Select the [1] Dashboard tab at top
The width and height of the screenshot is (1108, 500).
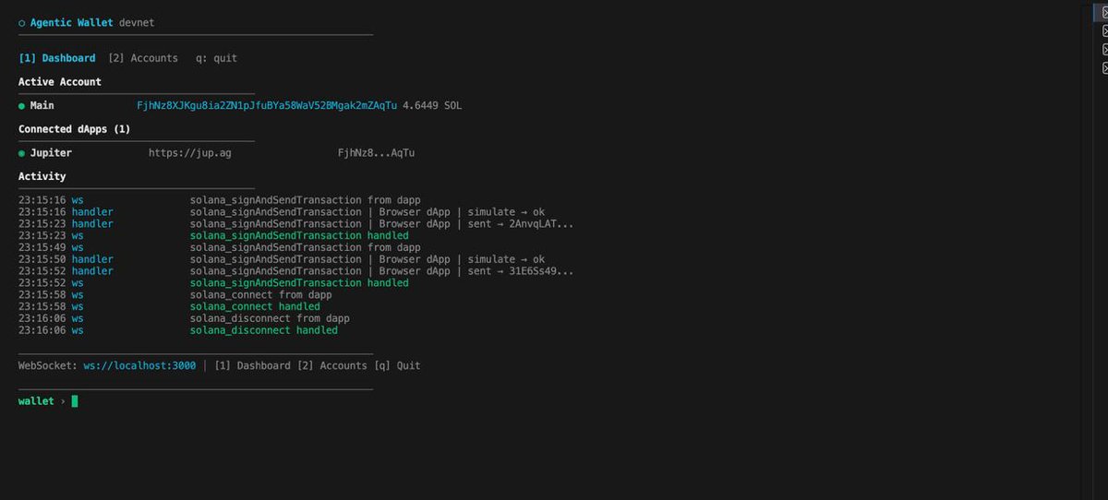point(57,58)
